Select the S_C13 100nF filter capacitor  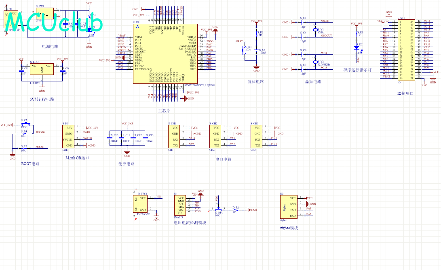coord(145,138)
